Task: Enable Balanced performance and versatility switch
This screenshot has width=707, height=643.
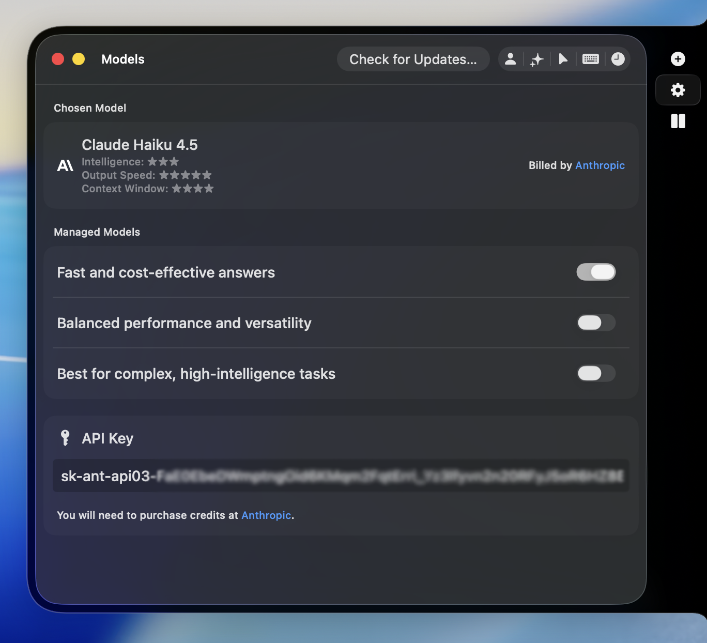Action: (x=596, y=323)
